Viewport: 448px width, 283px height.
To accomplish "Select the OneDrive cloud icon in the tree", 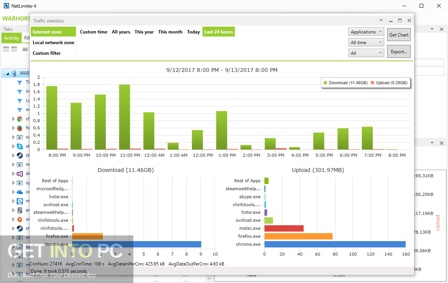I will 20,192.
